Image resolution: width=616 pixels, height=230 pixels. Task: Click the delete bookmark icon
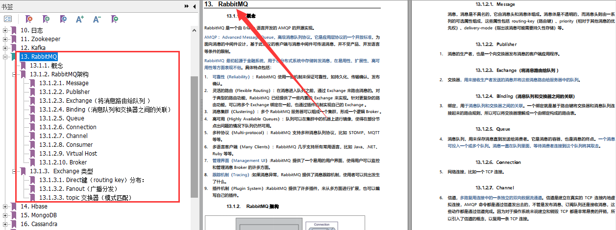(29, 19)
